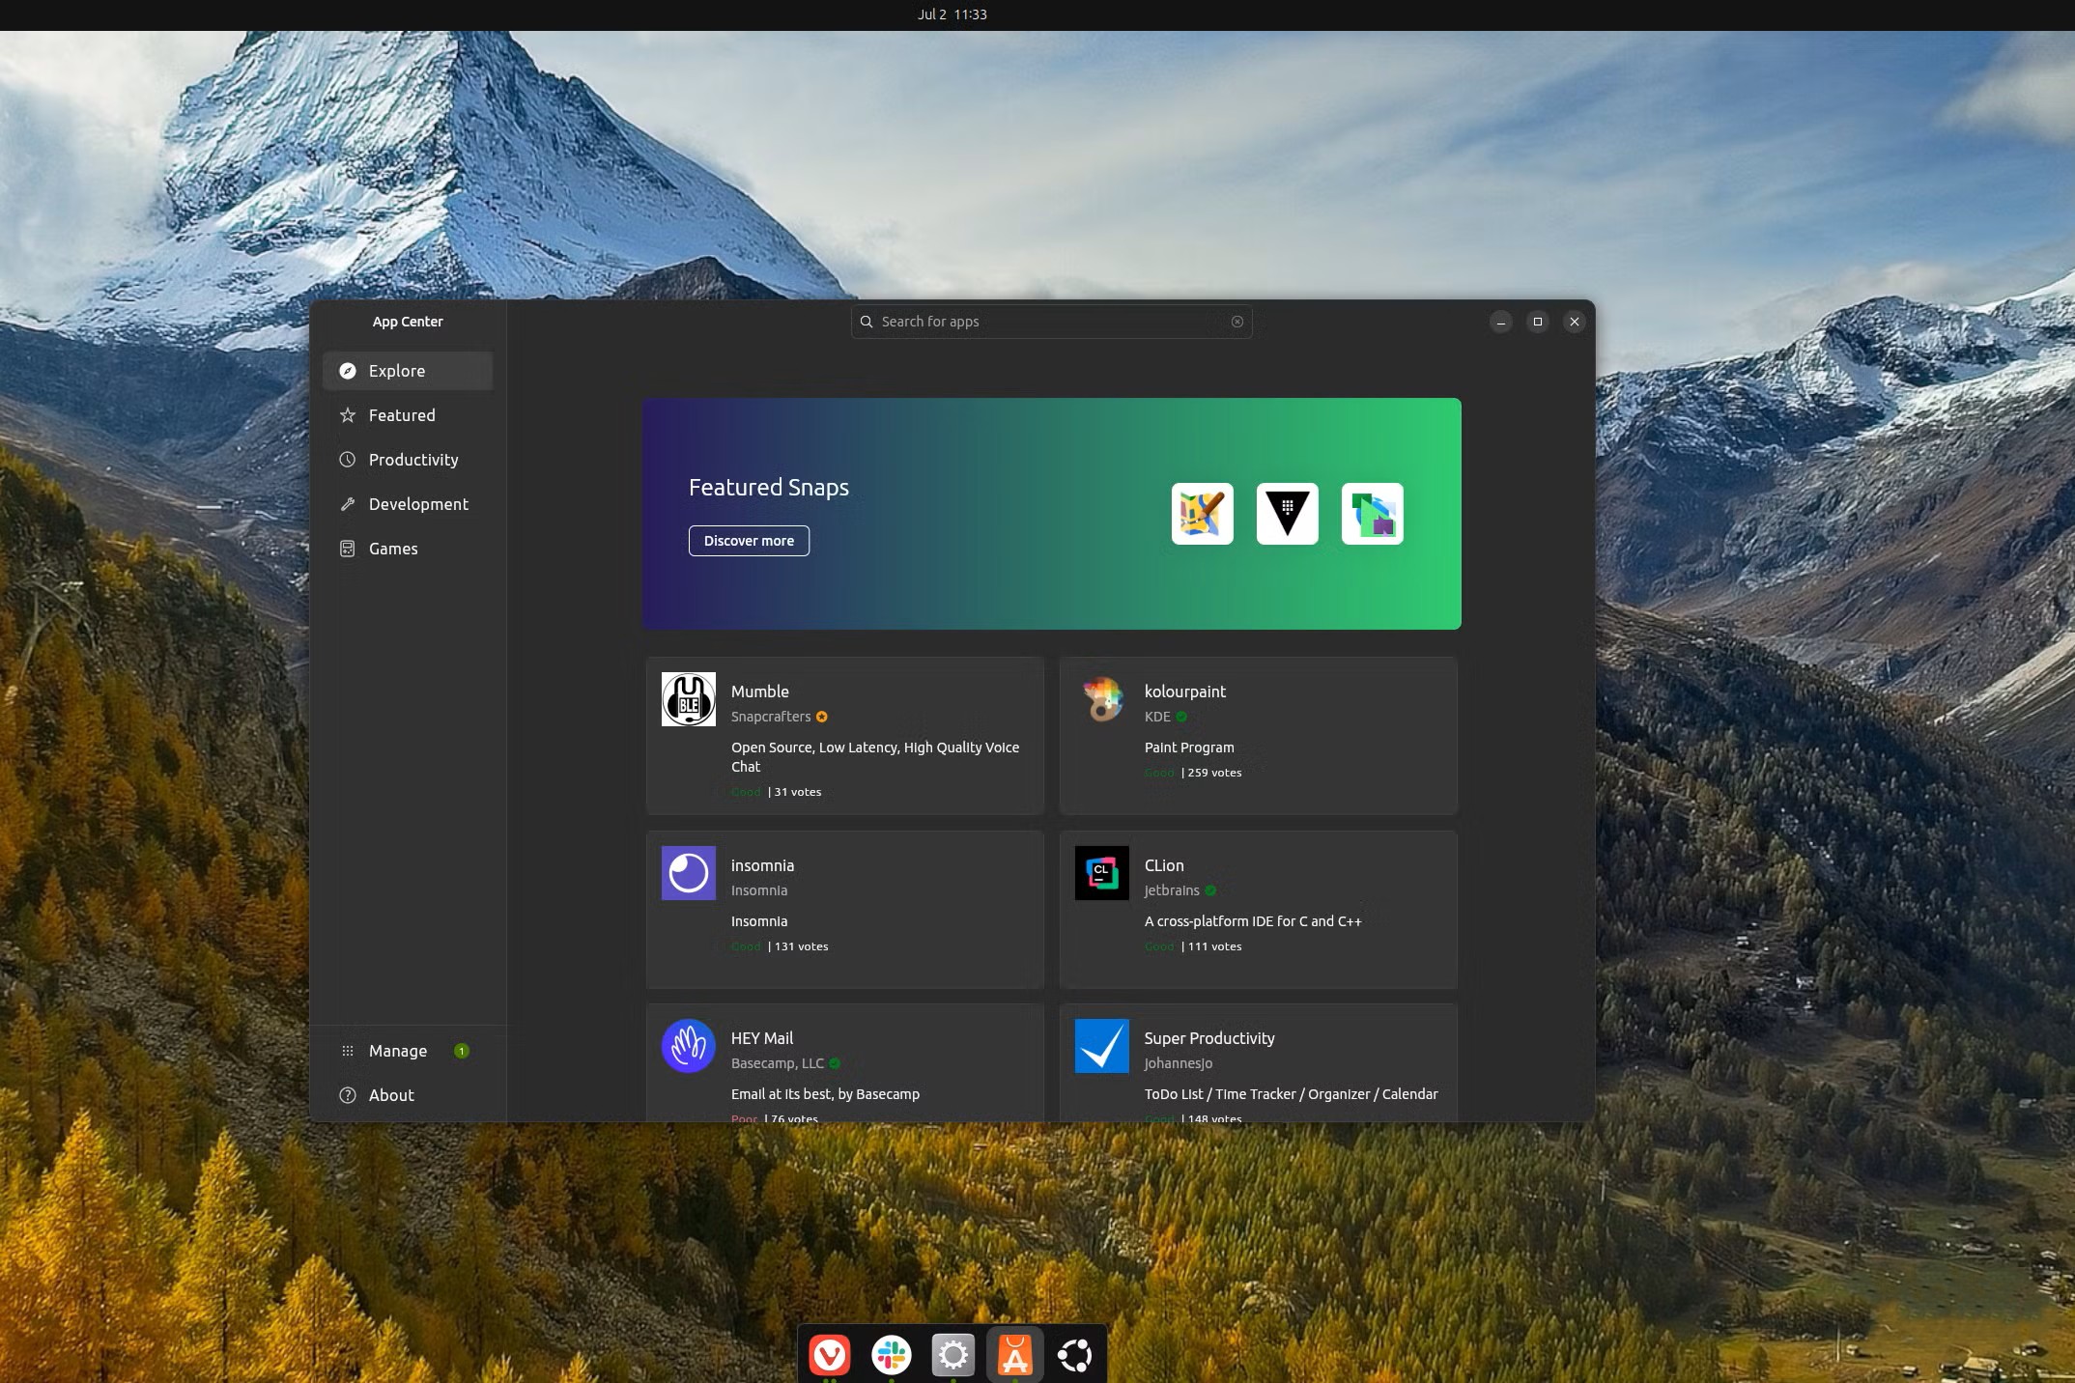Open the Development category
2075x1383 pixels.
[417, 503]
